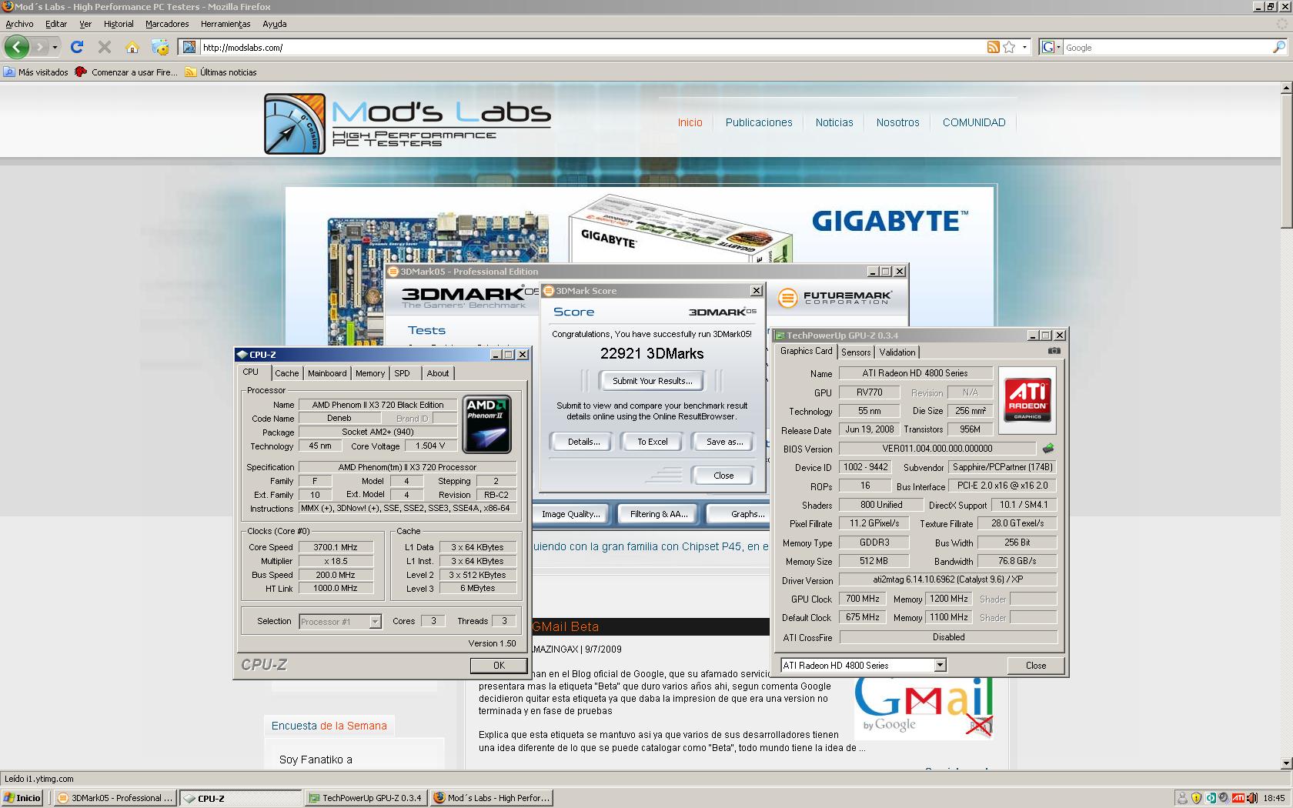The image size is (1293, 808).
Task: Click Details button in 3DMark Score
Action: pos(583,442)
